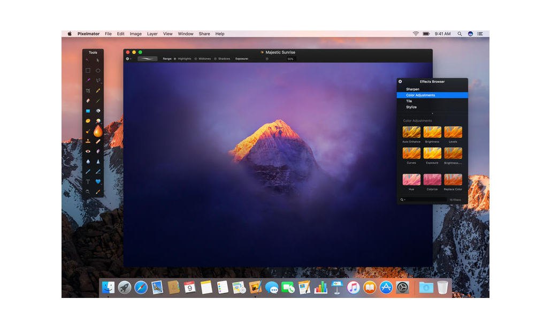Select the Midtones range radio button
The height and width of the screenshot is (329, 551).
(196, 59)
